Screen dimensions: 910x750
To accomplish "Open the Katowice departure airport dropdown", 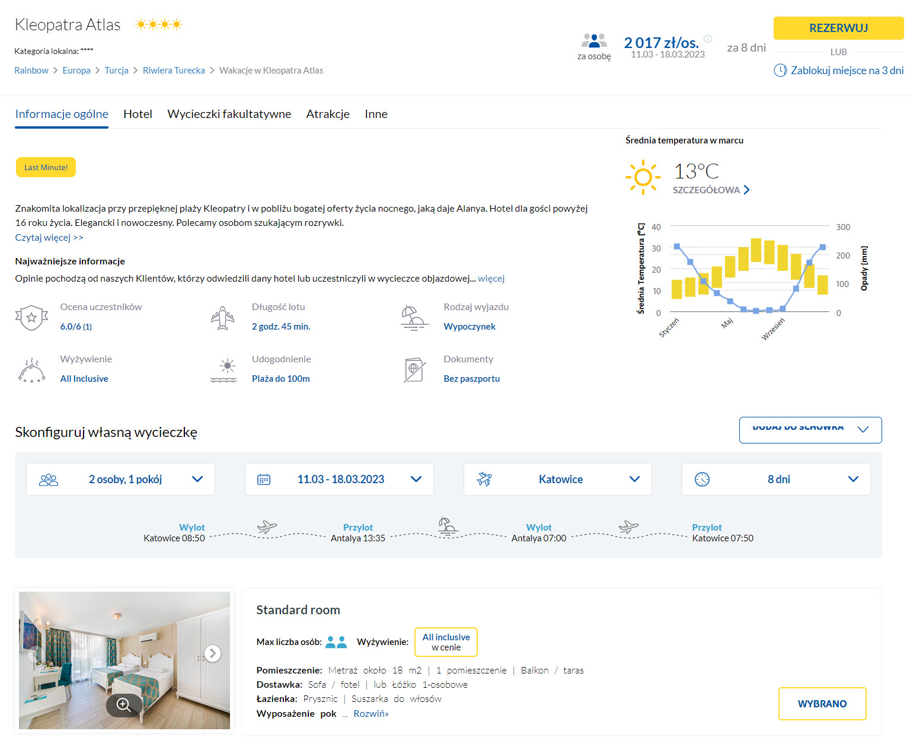I will 557,480.
